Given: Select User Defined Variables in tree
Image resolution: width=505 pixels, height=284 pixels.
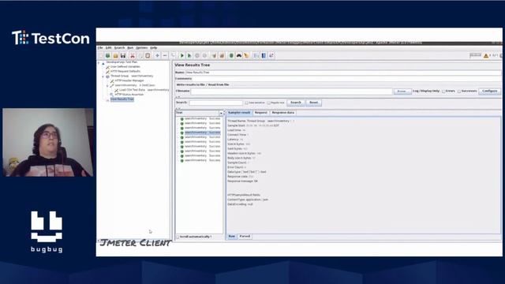Looking at the screenshot, I should point(125,66).
